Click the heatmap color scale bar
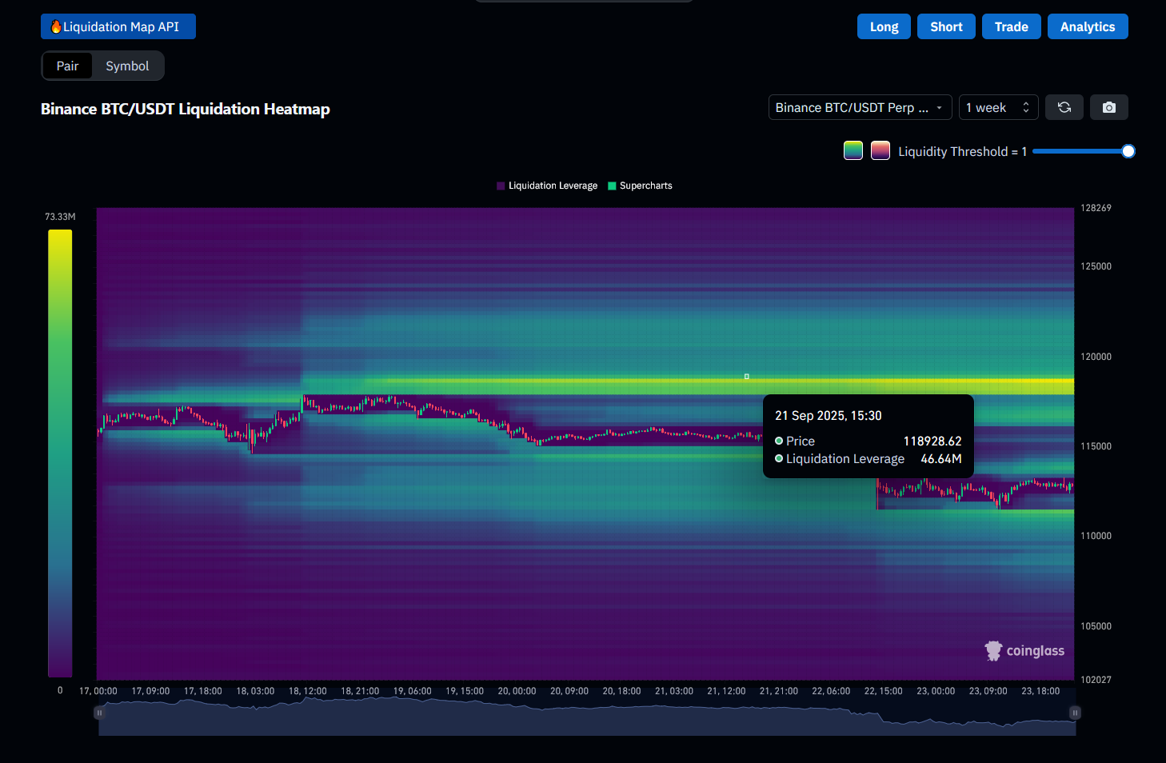 tap(60, 453)
